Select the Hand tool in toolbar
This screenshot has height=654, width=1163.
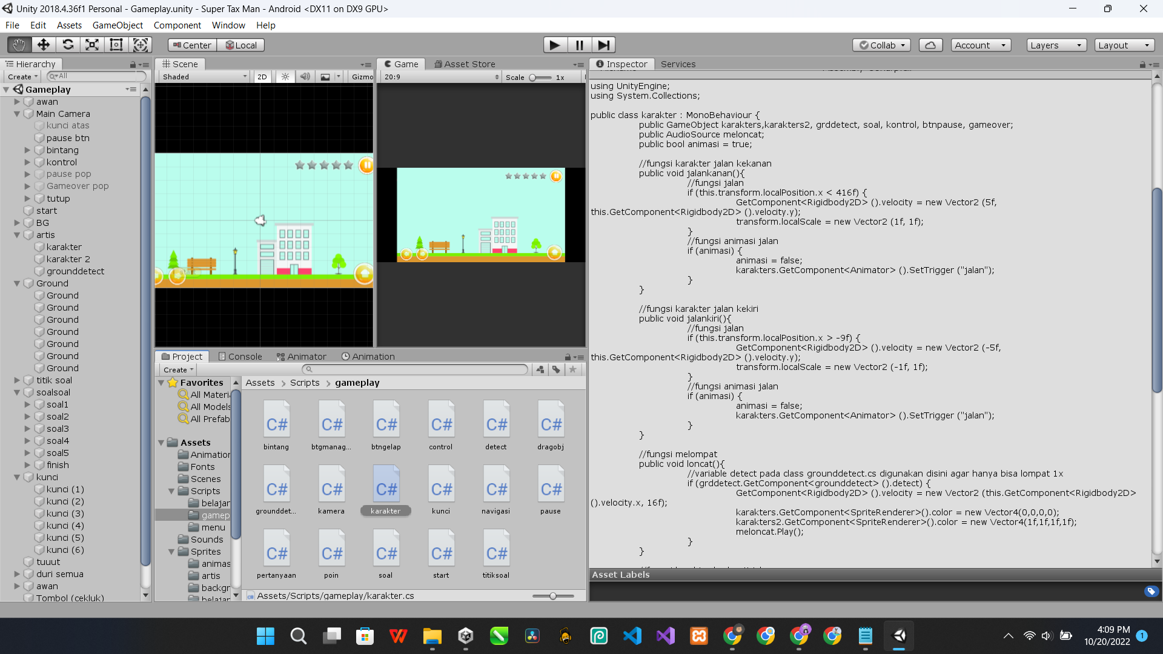19,45
